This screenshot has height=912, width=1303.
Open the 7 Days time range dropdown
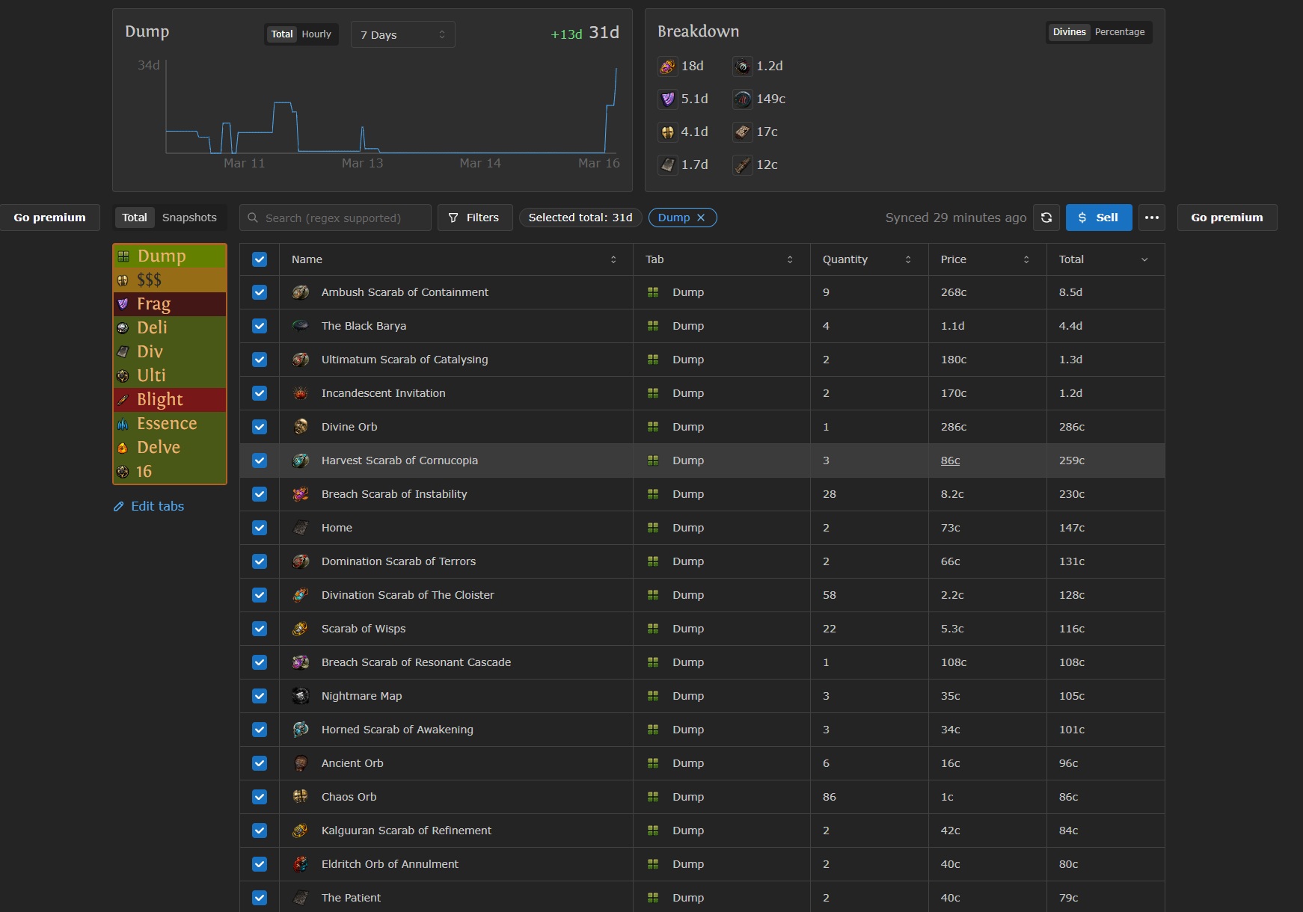[x=403, y=34]
